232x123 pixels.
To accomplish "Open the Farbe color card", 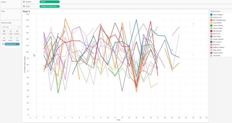I will pyautogui.click(x=4, y=32).
